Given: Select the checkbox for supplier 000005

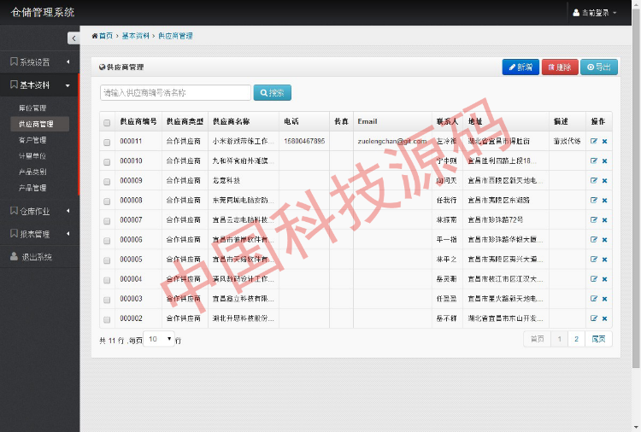Looking at the screenshot, I should [107, 260].
